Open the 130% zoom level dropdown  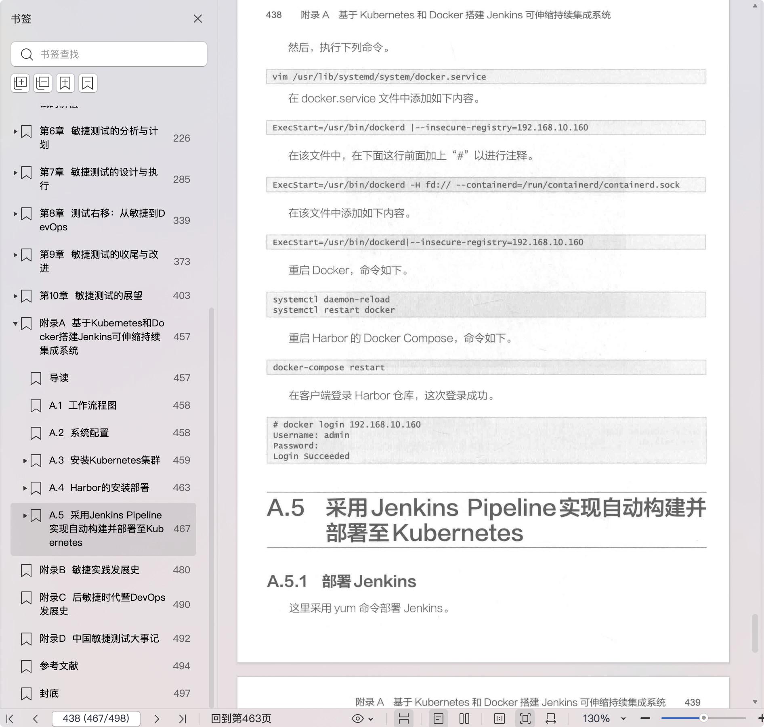(x=623, y=719)
